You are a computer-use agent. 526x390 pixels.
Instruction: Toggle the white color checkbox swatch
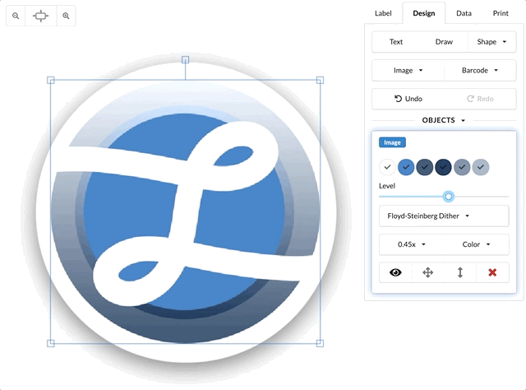point(387,167)
